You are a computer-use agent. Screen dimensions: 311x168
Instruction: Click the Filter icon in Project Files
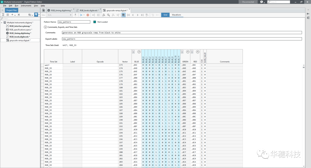[x=36, y=15]
